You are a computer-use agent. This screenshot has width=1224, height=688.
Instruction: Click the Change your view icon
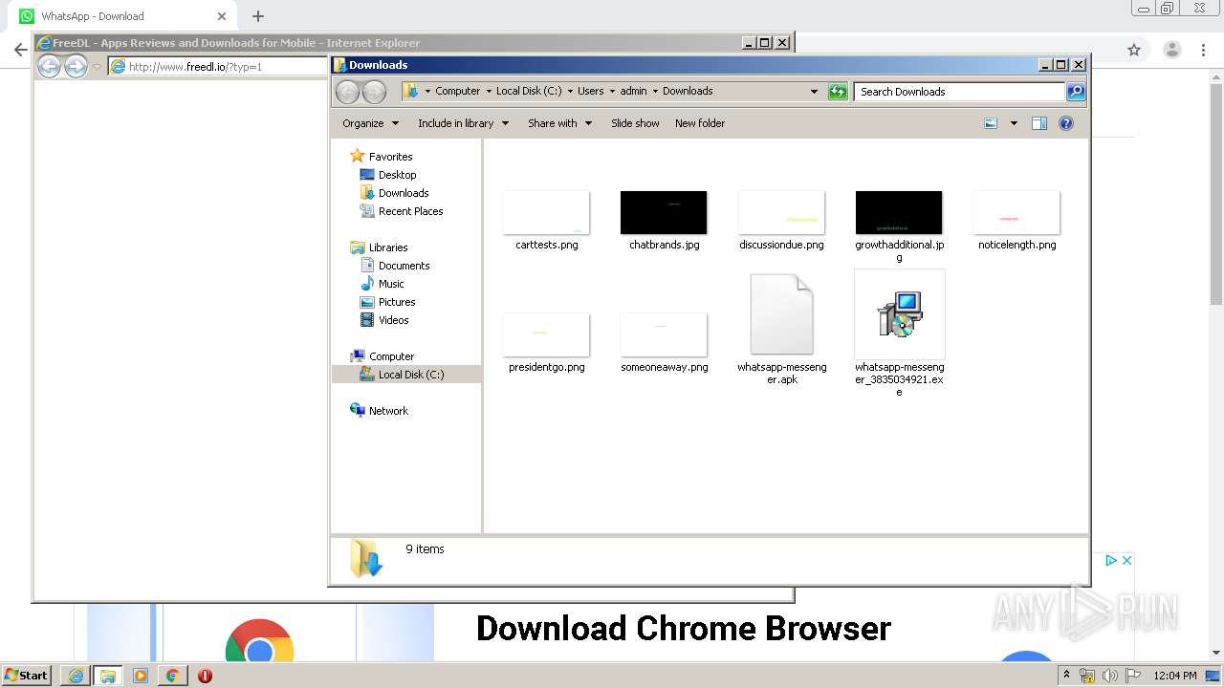click(x=991, y=123)
